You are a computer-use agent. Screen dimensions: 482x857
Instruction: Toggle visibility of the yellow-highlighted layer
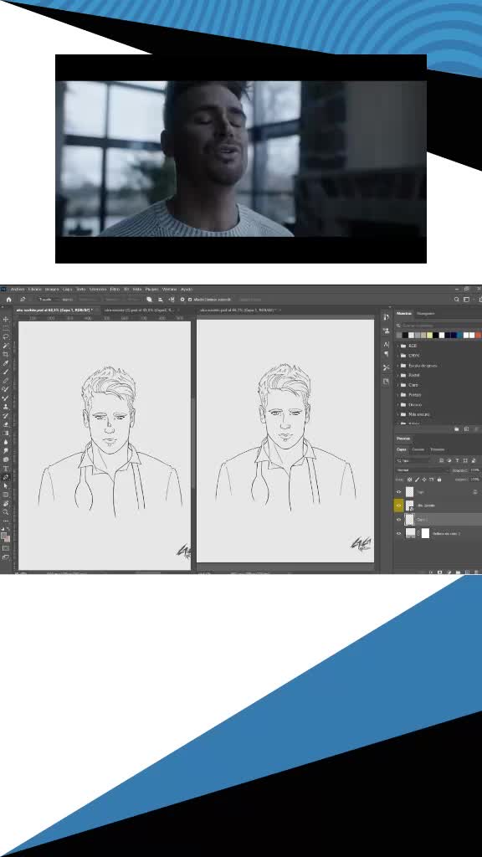coord(398,505)
